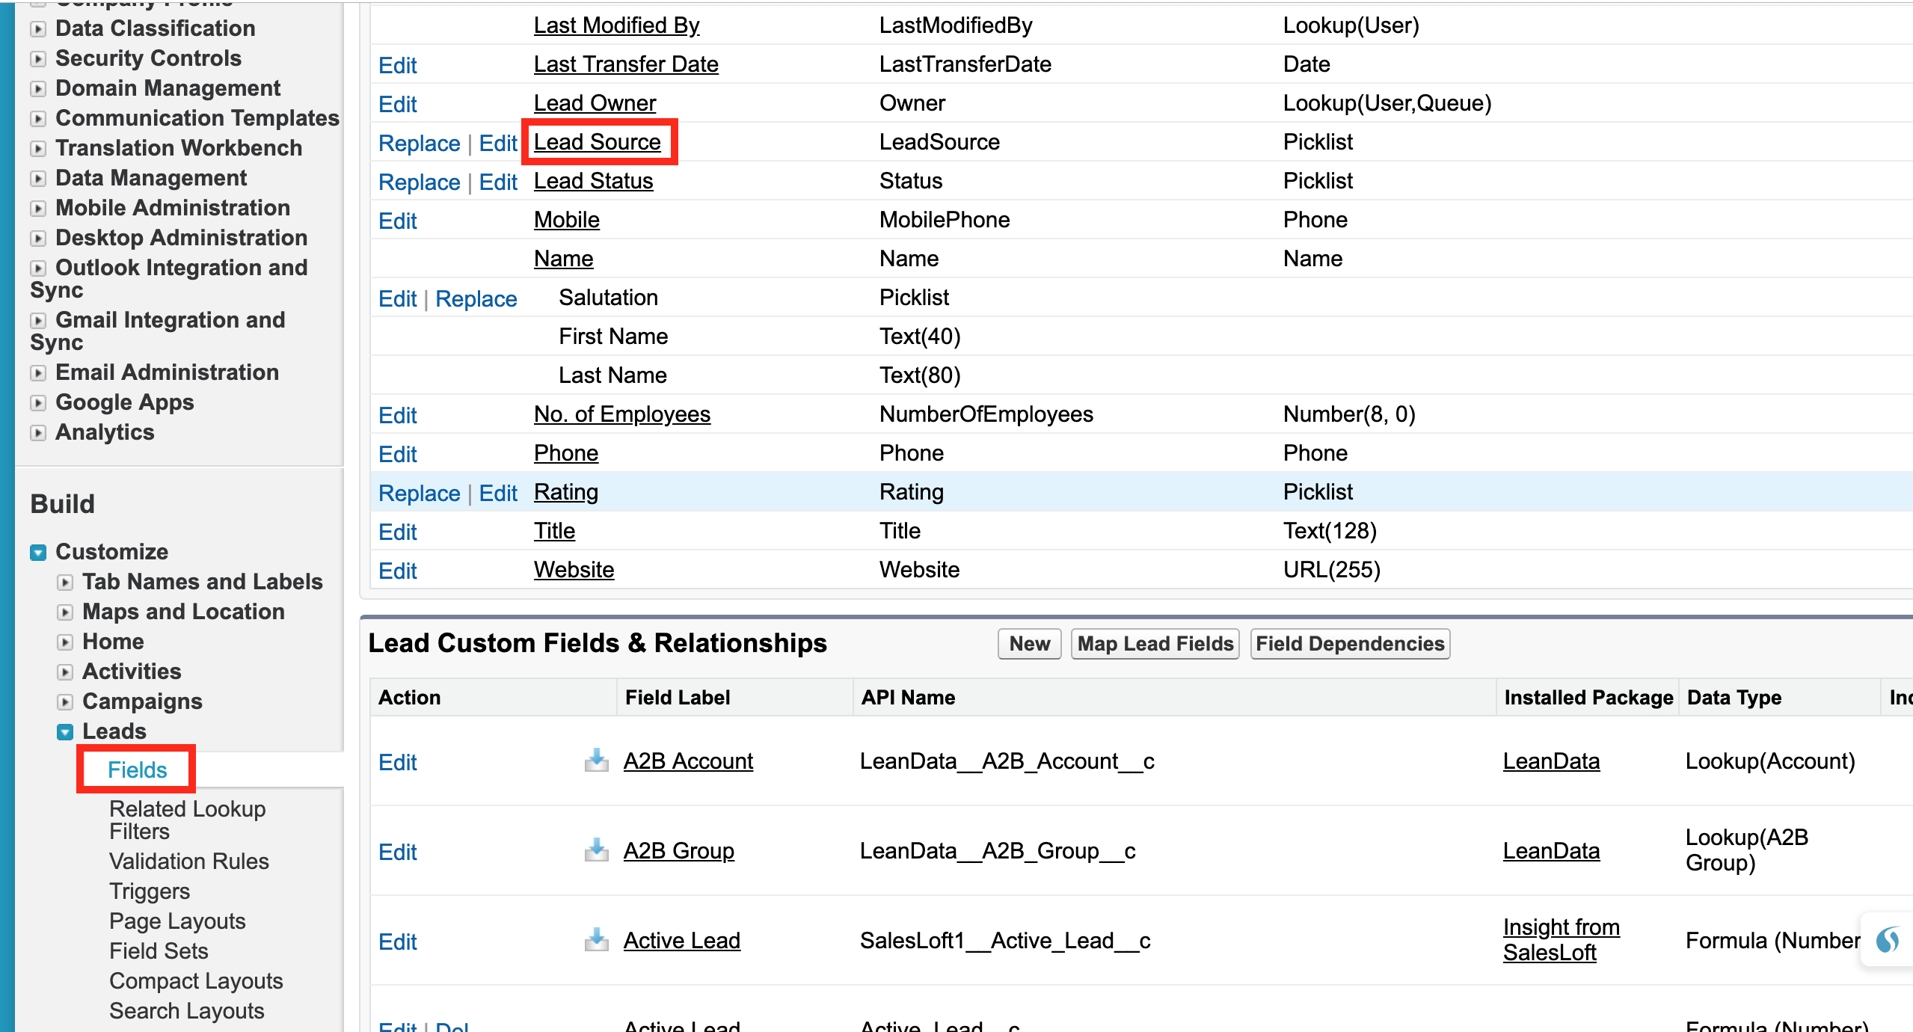1913x1032 pixels.
Task: Open the Fields page under Leads
Action: [x=136, y=769]
